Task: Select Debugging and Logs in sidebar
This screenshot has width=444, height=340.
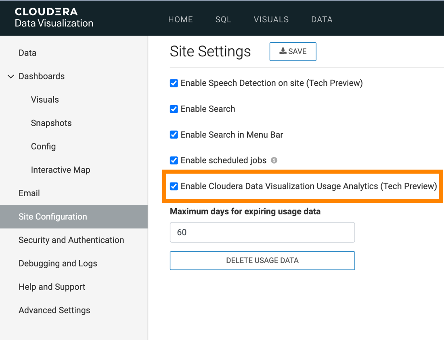Action: point(58,263)
